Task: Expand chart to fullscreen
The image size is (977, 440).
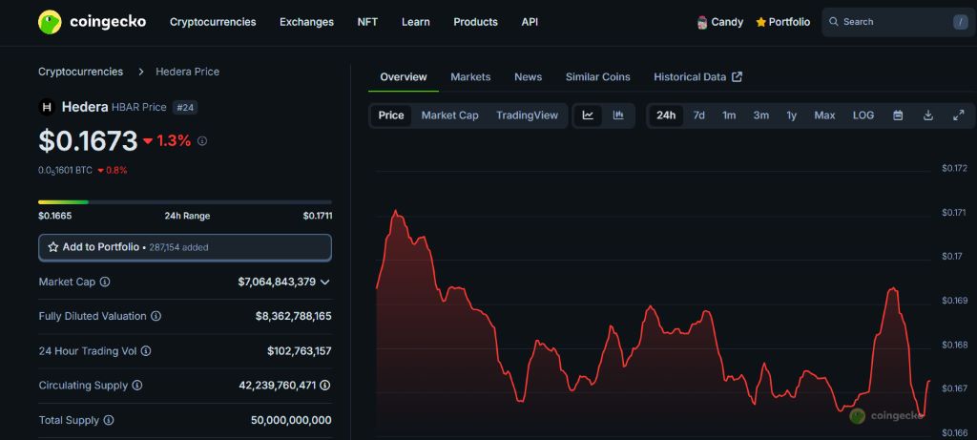Action: (x=958, y=115)
